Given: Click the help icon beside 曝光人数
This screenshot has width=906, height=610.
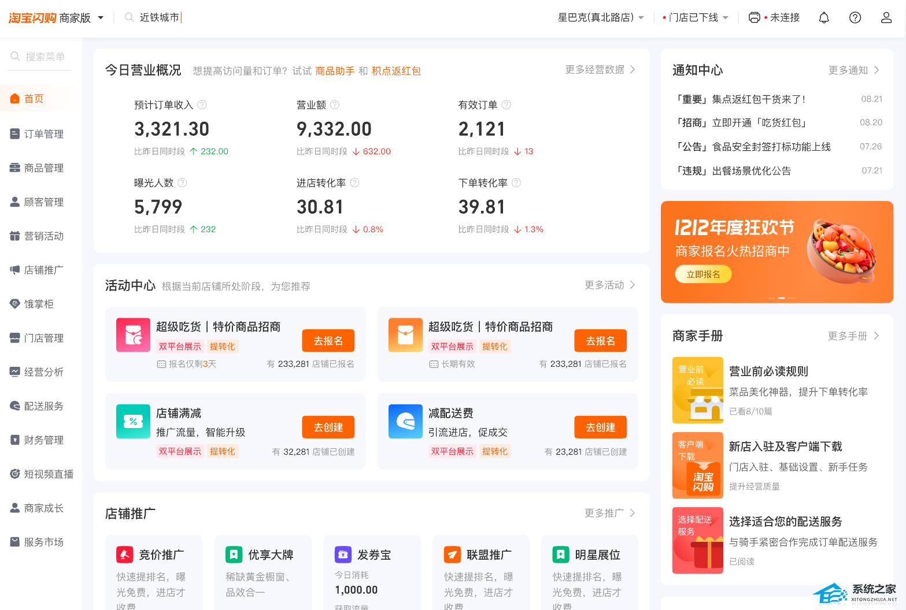Looking at the screenshot, I should click(182, 183).
